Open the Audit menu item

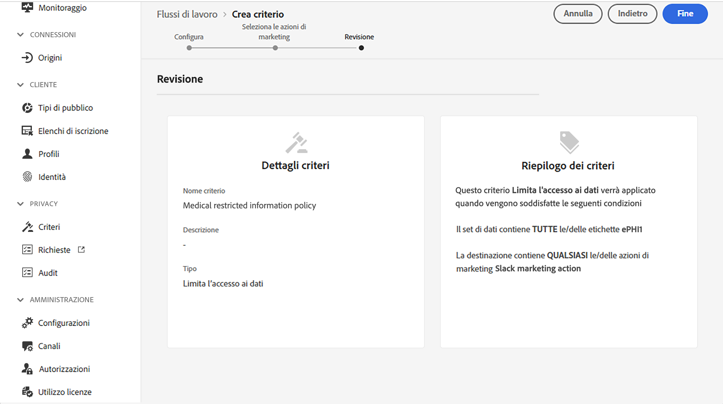(48, 273)
